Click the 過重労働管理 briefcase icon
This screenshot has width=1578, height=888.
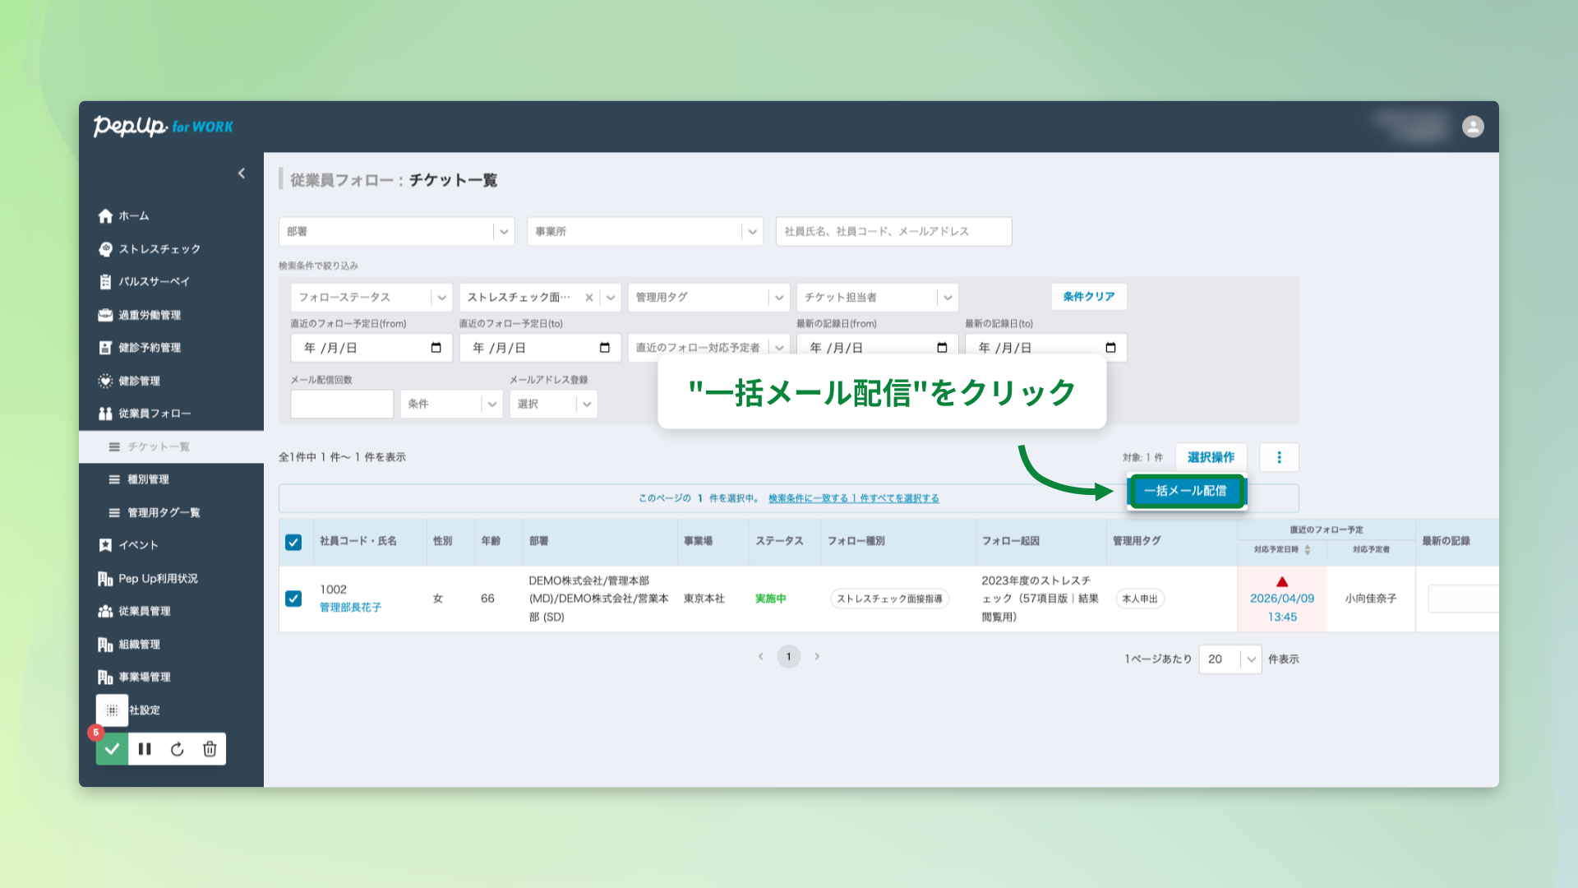point(105,315)
